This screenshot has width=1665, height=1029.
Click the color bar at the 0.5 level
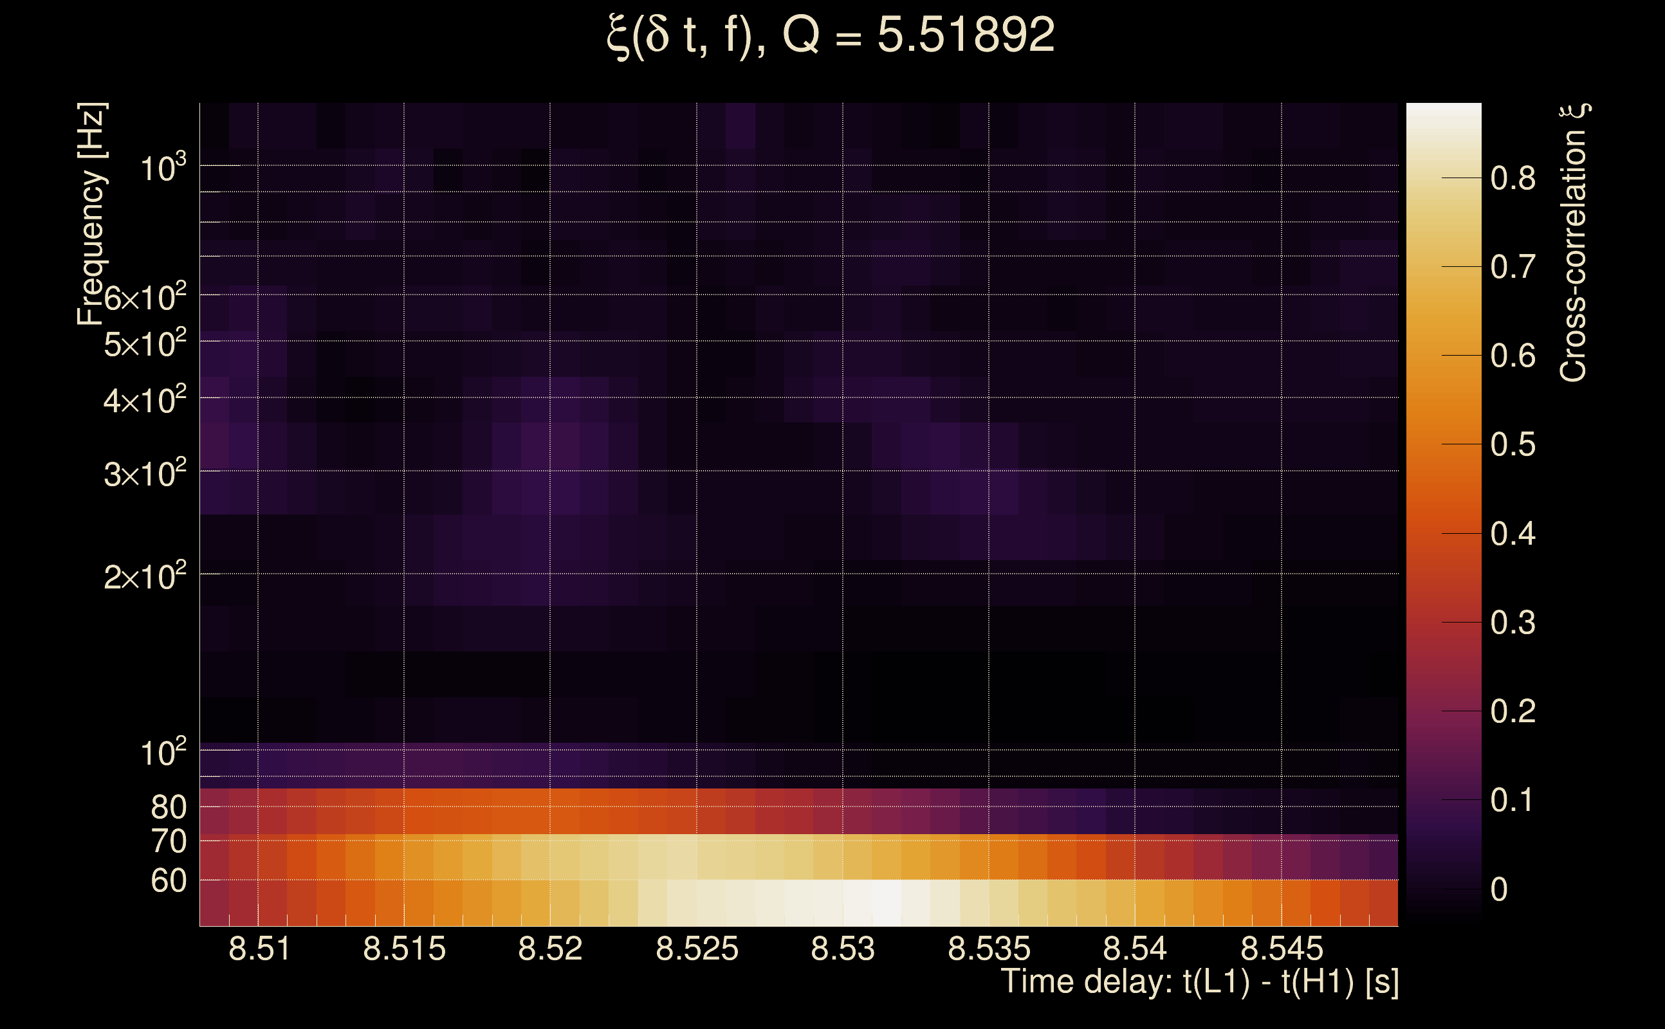tap(1443, 444)
